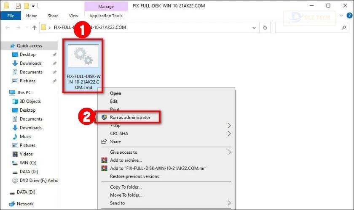Open Downloads under This PC

pyautogui.click(x=30, y=128)
